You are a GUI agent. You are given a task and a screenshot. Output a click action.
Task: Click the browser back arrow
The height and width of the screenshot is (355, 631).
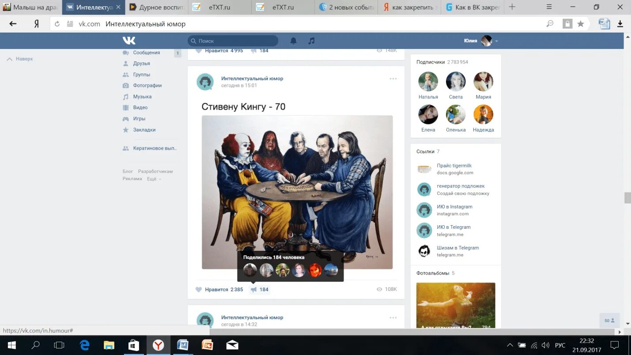pyautogui.click(x=13, y=24)
